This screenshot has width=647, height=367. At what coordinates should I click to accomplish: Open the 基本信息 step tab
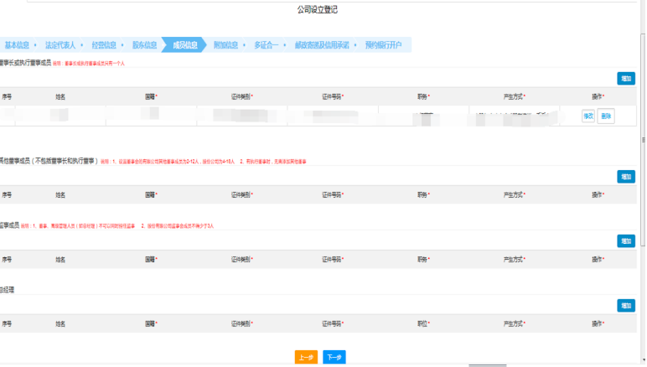17,45
